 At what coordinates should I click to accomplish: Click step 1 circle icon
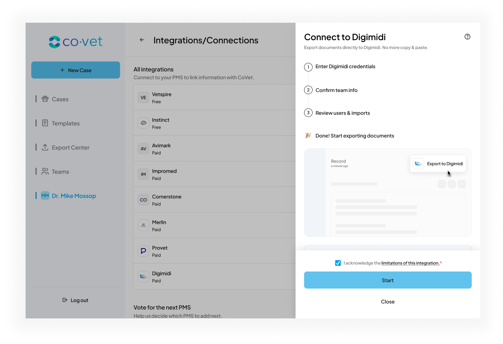(308, 67)
